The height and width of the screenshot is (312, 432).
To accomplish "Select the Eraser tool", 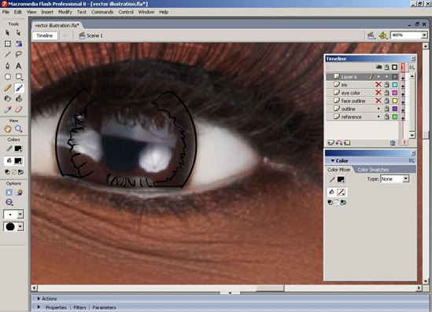I will point(18,109).
